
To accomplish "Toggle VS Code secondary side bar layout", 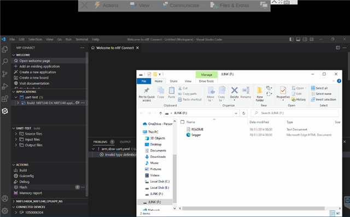I will [x=305, y=39].
